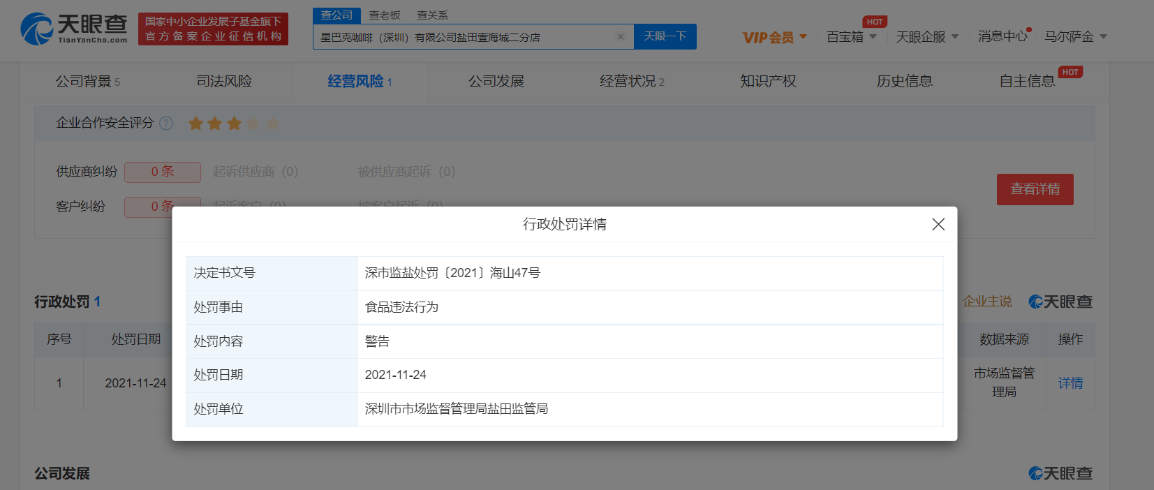The image size is (1154, 490).
Task: Click the TianYanCha logo in header
Action: click(74, 29)
